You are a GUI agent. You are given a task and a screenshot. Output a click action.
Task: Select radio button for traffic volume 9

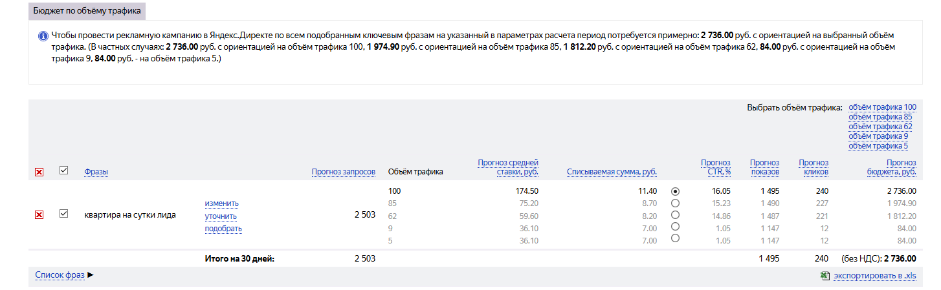676,227
